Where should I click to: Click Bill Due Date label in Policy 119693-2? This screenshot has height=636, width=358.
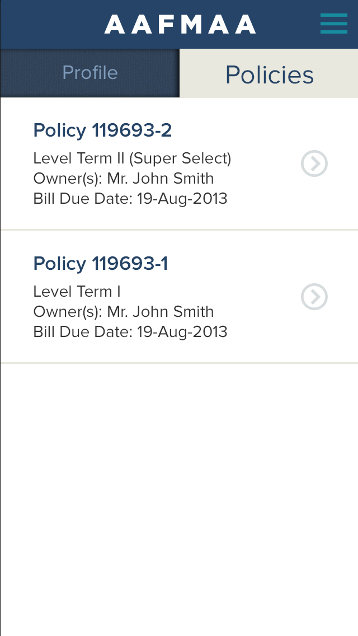click(x=83, y=199)
